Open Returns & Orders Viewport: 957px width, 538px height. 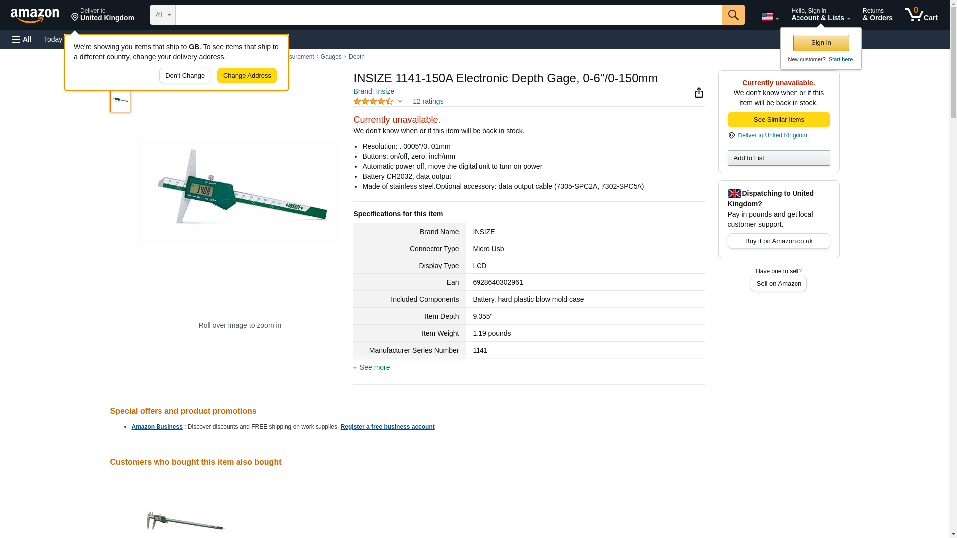(877, 15)
